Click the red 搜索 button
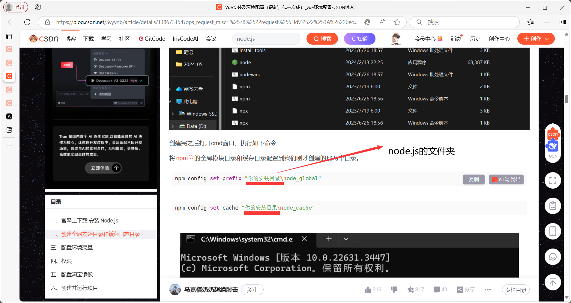Screen dimensions: 571x303 tap(322, 39)
